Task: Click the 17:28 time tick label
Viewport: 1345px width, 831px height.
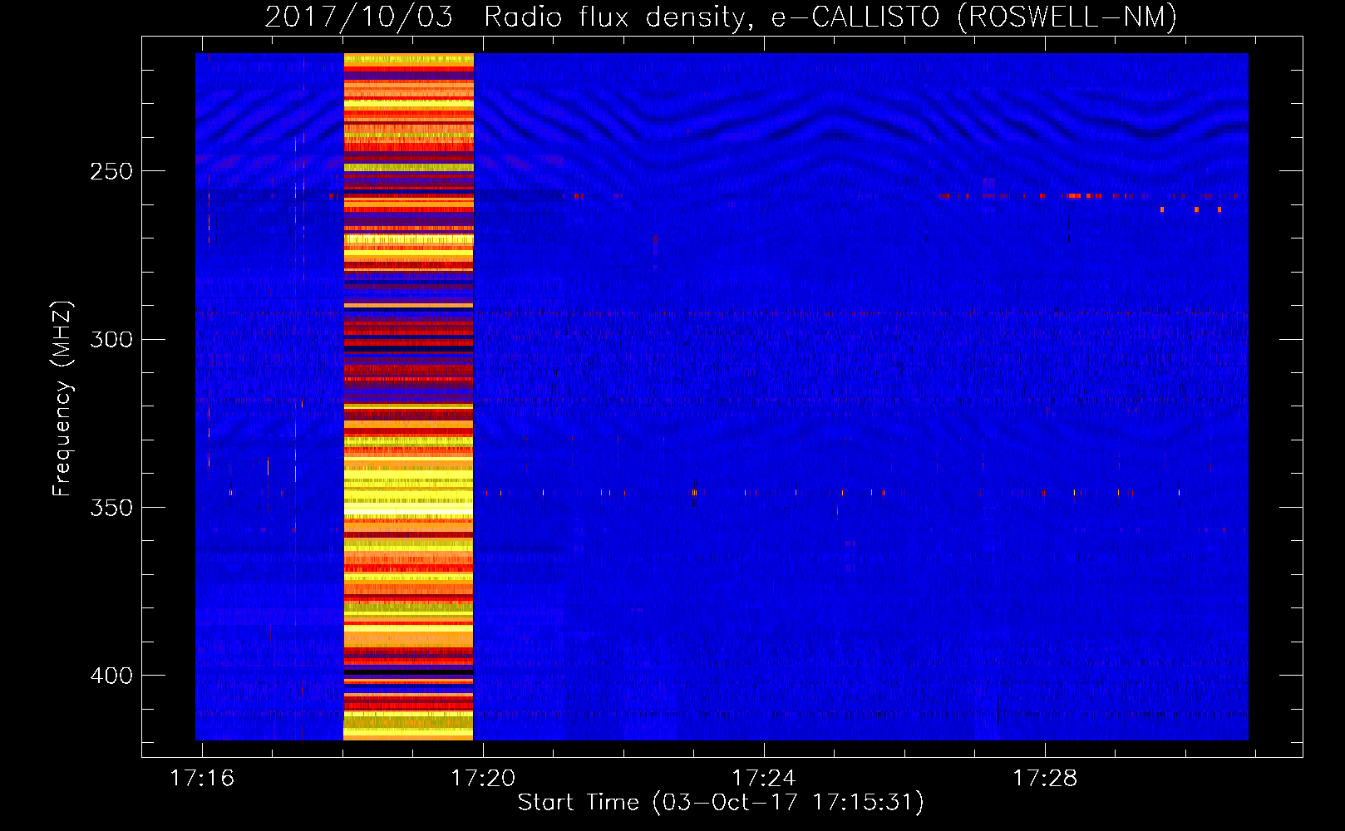Action: point(1045,779)
